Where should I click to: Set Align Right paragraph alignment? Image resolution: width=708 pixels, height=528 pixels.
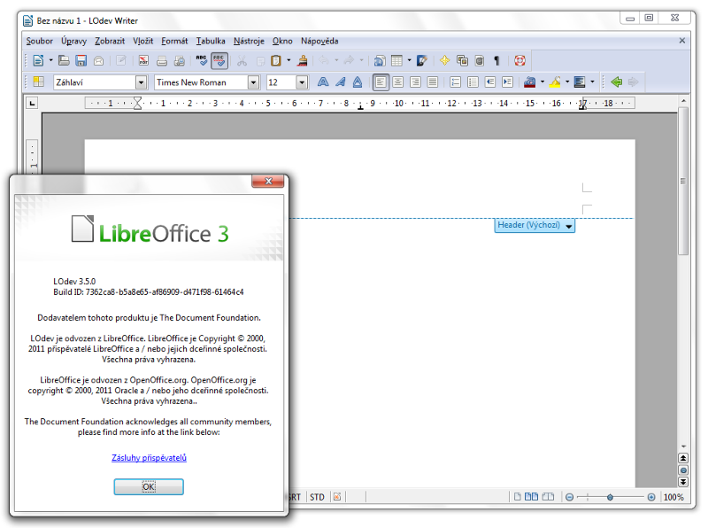point(415,82)
